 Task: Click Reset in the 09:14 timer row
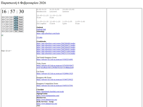tap(21, 20)
